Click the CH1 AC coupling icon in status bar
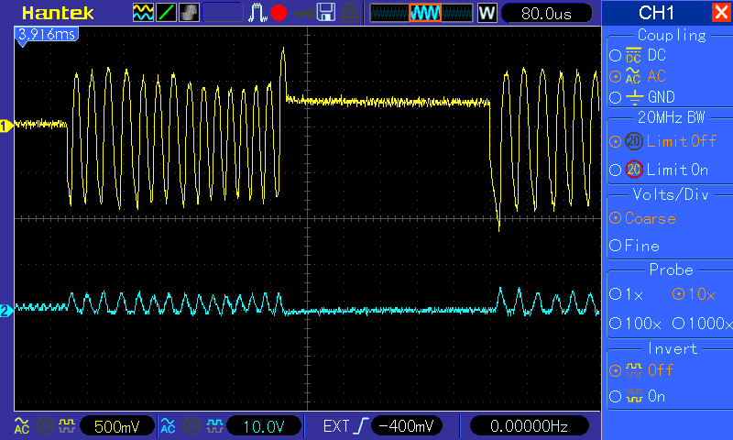This screenshot has height=440, width=733. (21, 426)
